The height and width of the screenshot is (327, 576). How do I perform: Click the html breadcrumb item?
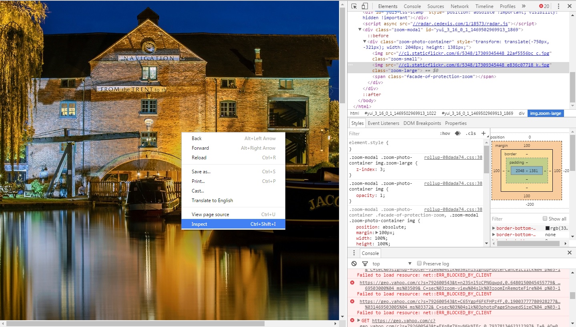(355, 113)
